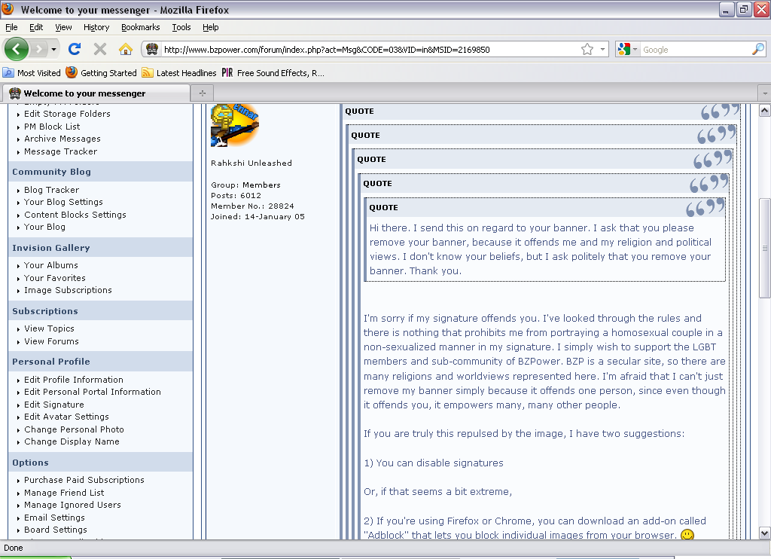The image size is (771, 559).
Task: Open Manage Ignored Users link
Action: pos(72,505)
